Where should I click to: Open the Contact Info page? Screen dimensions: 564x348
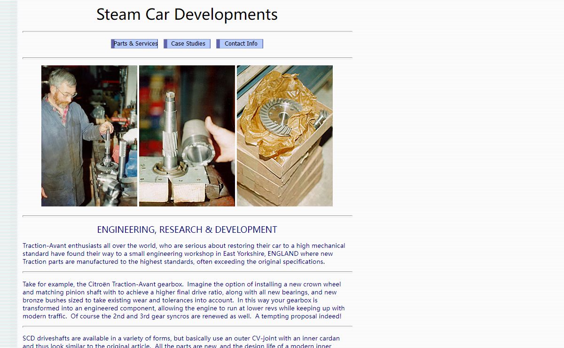[240, 44]
